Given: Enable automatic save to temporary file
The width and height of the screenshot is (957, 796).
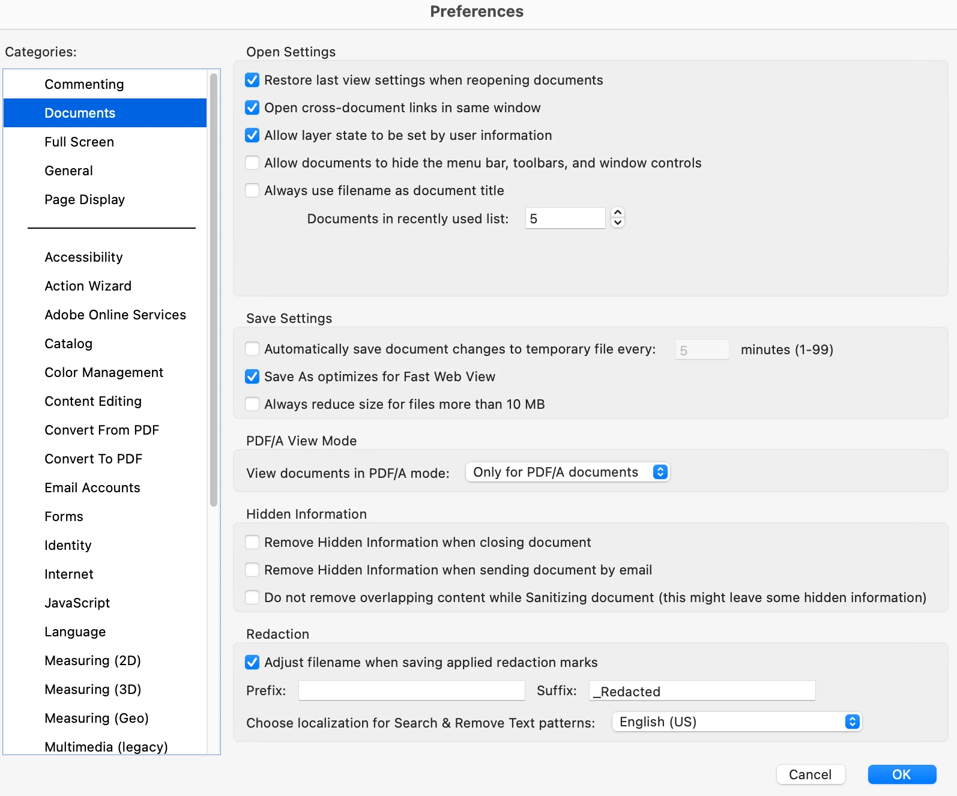Looking at the screenshot, I should coord(252,349).
